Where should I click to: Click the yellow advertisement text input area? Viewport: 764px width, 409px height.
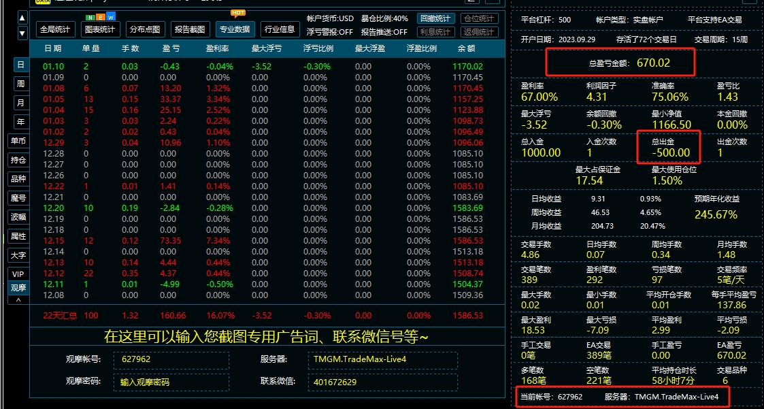coord(267,336)
